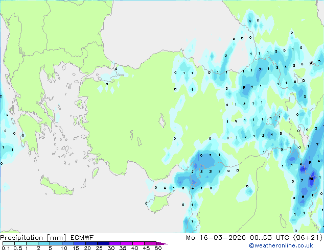Click the above-50 mm arrow tip
Viewport: 324px width, 250px height.
(x=162, y=243)
